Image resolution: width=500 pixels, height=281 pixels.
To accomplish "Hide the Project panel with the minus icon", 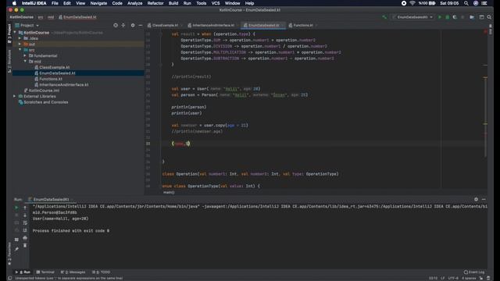I will pyautogui.click(x=141, y=25).
